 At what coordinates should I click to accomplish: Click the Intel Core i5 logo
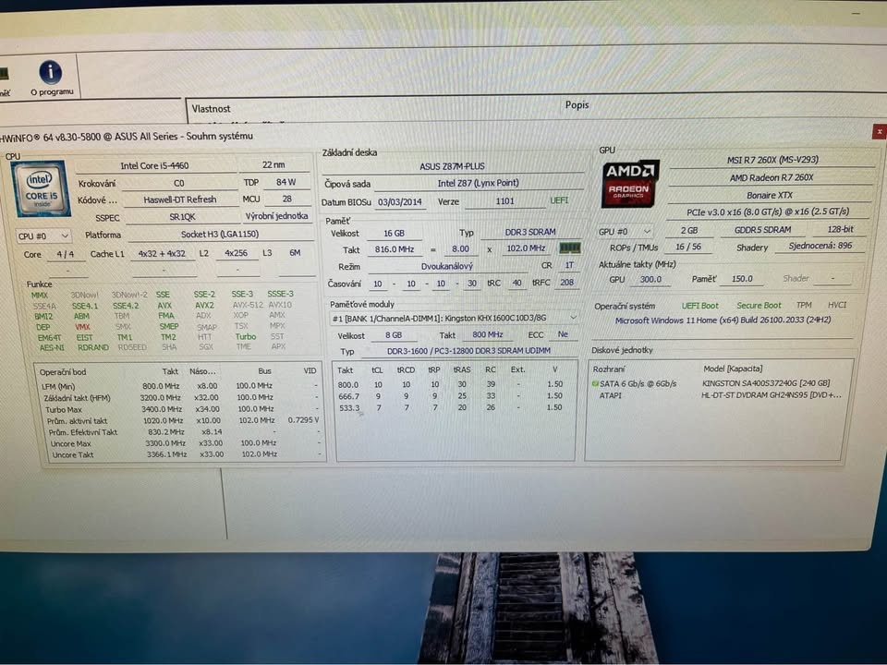(x=39, y=187)
